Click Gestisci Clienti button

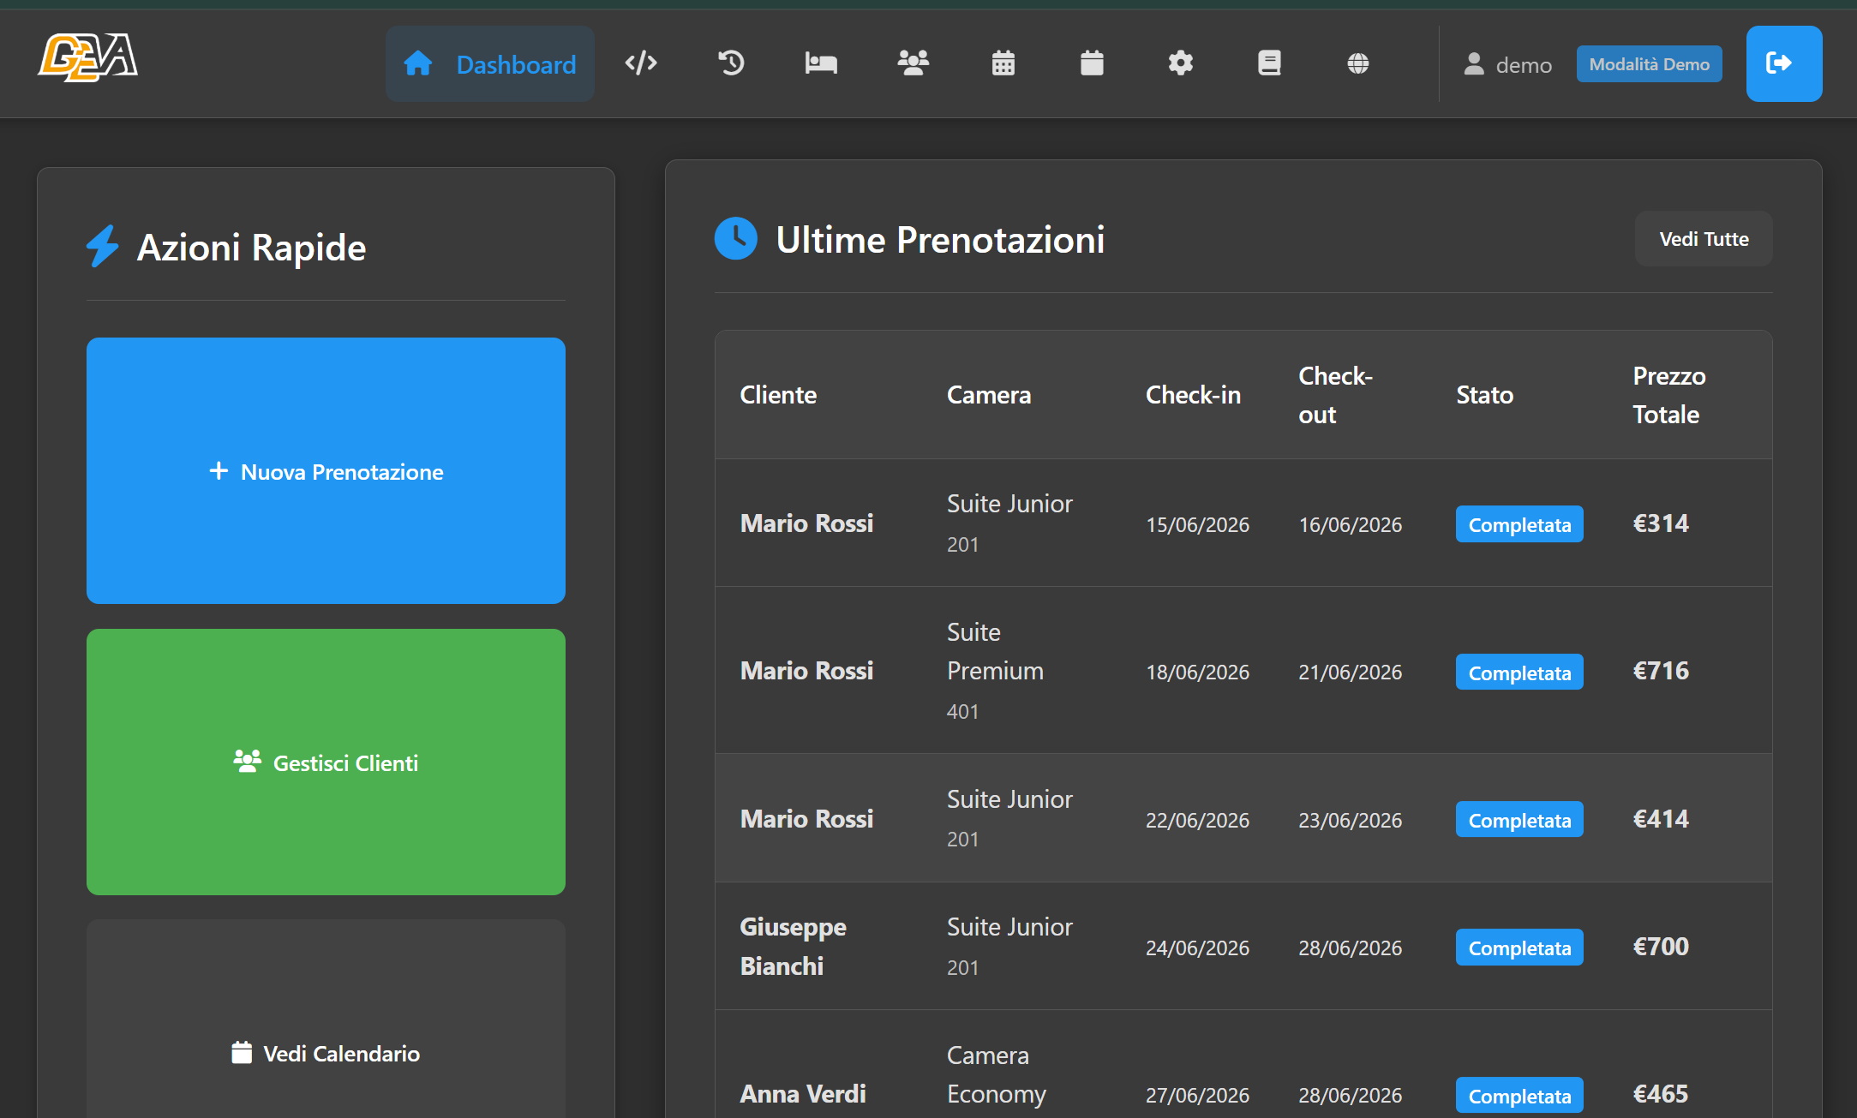click(x=326, y=762)
